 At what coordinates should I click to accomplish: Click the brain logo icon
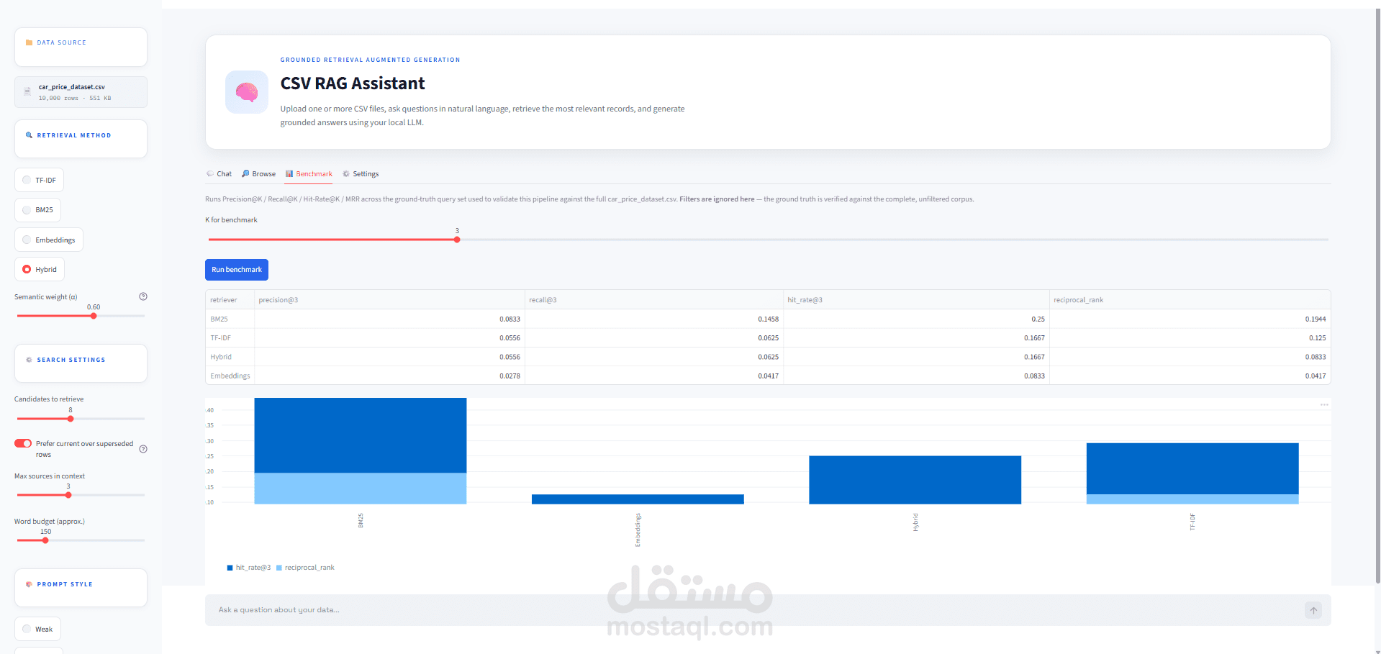click(x=247, y=92)
